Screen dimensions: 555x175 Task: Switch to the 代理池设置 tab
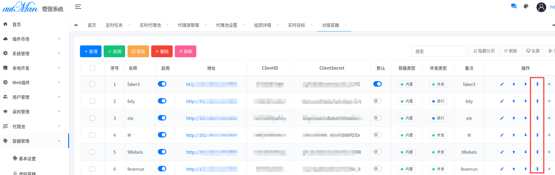click(226, 25)
